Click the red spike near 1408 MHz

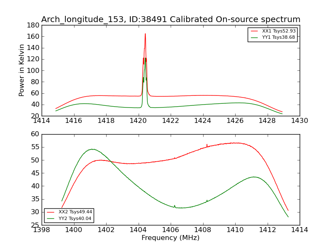coord(207,145)
